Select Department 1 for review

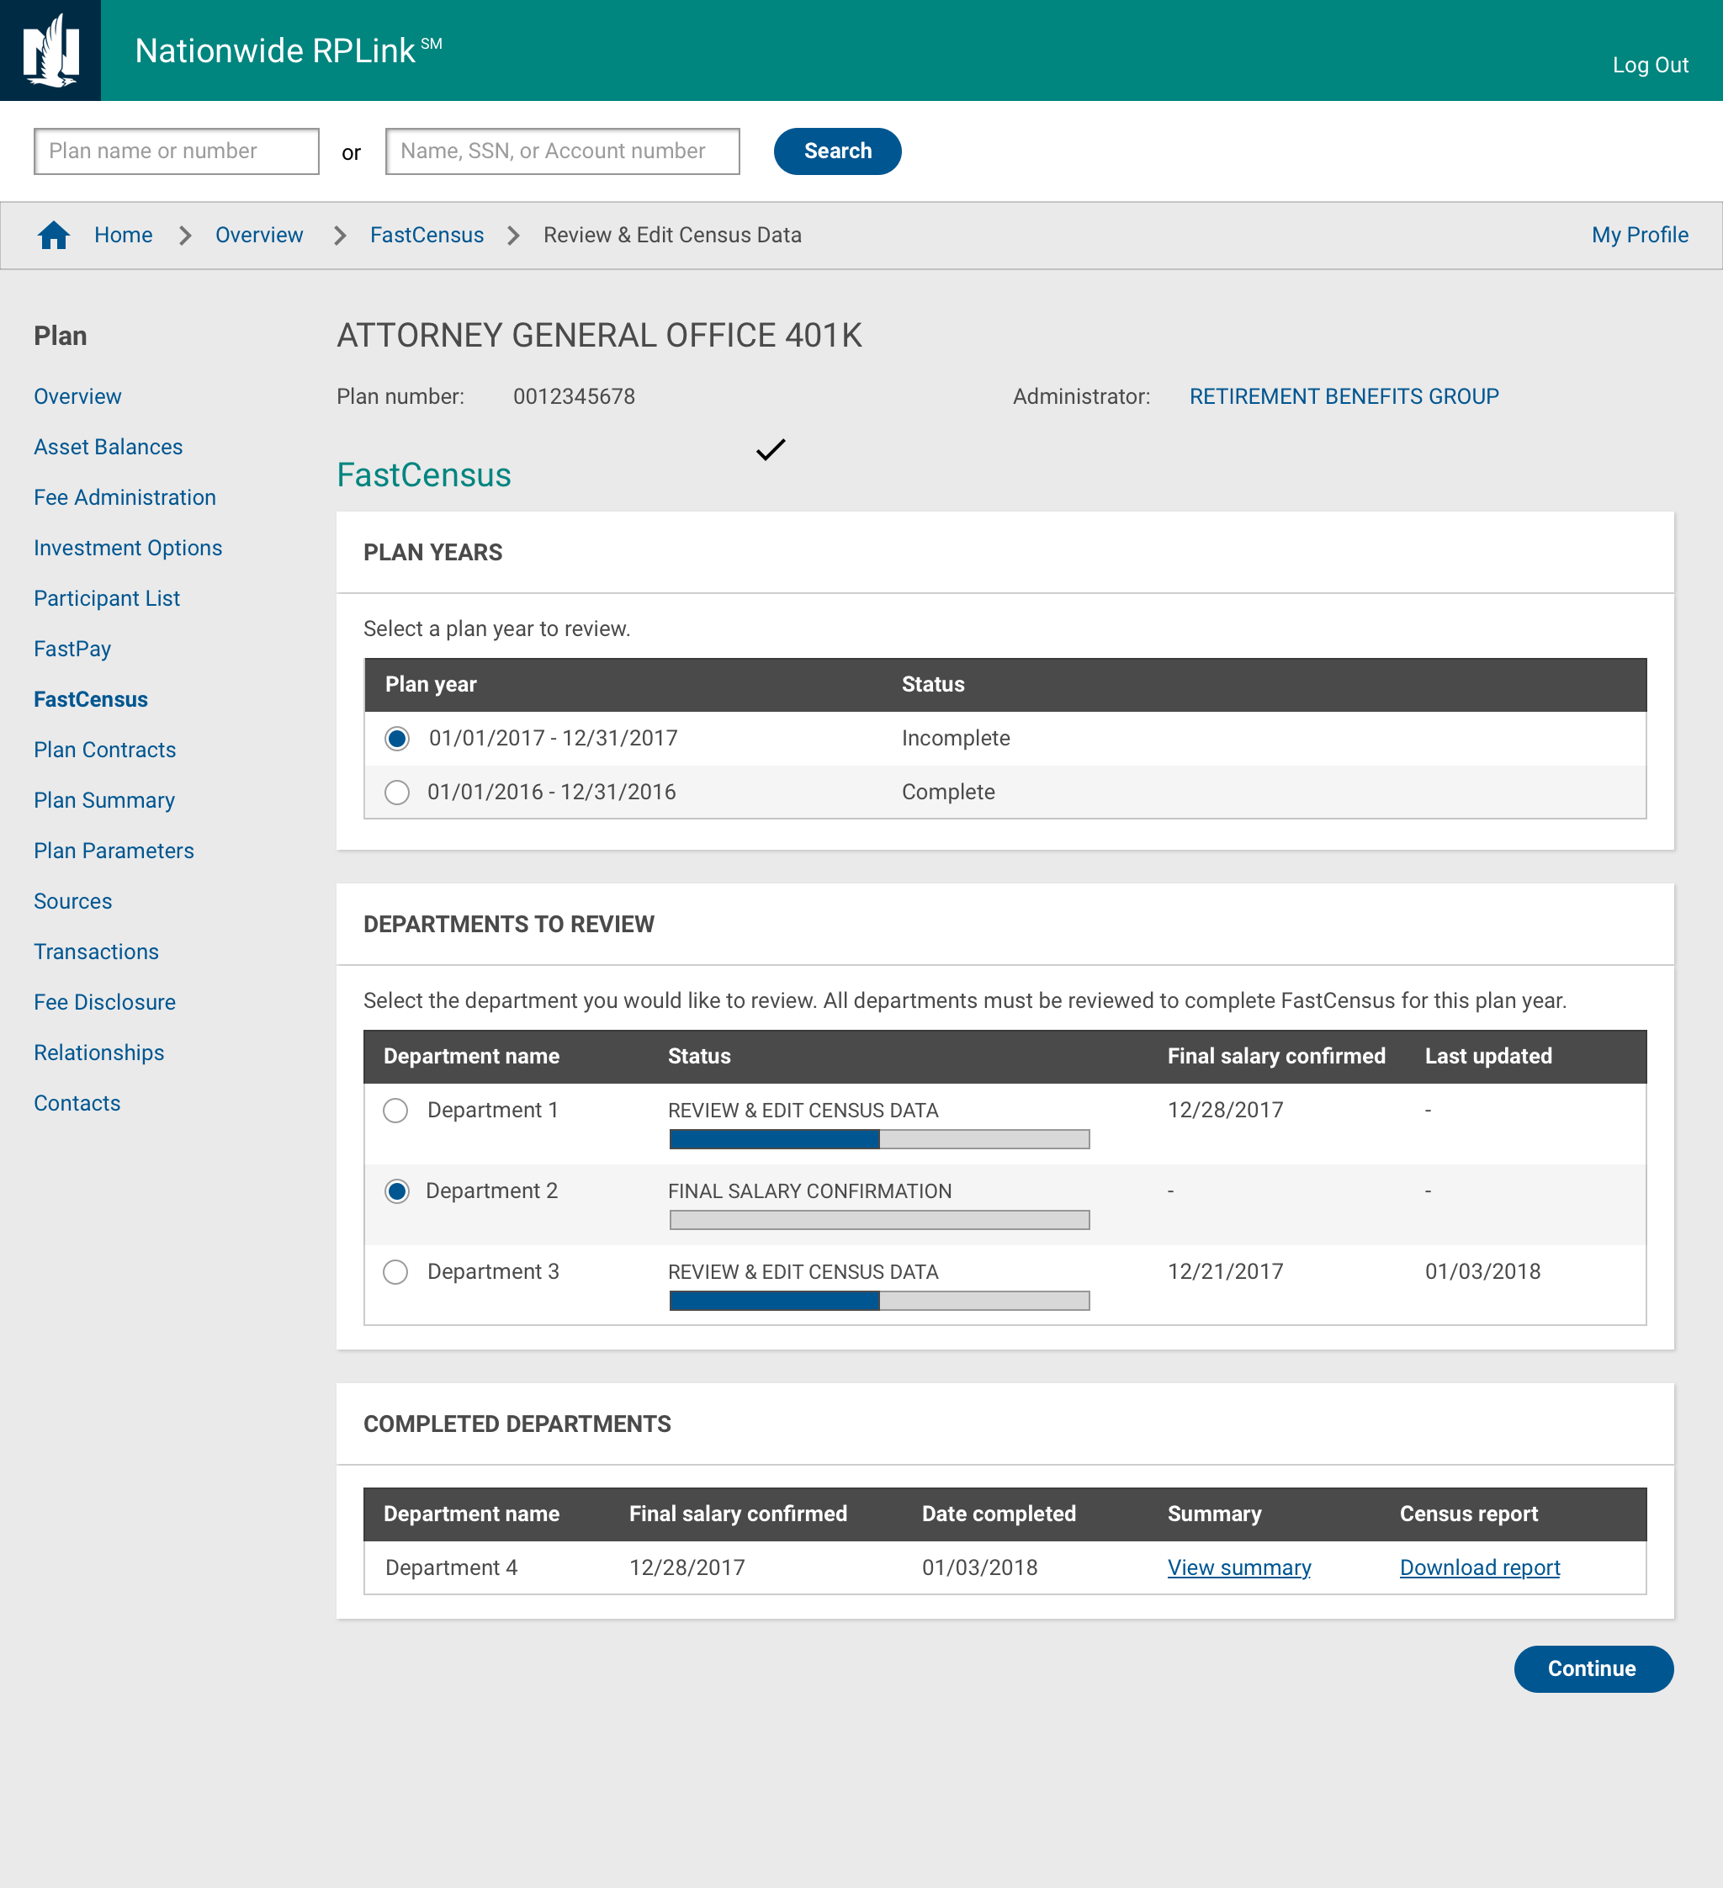click(x=395, y=1111)
